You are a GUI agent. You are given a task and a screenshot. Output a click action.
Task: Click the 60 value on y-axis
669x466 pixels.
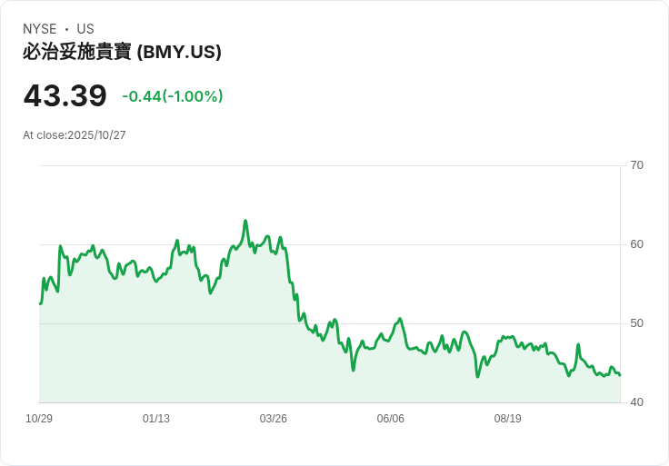(637, 244)
